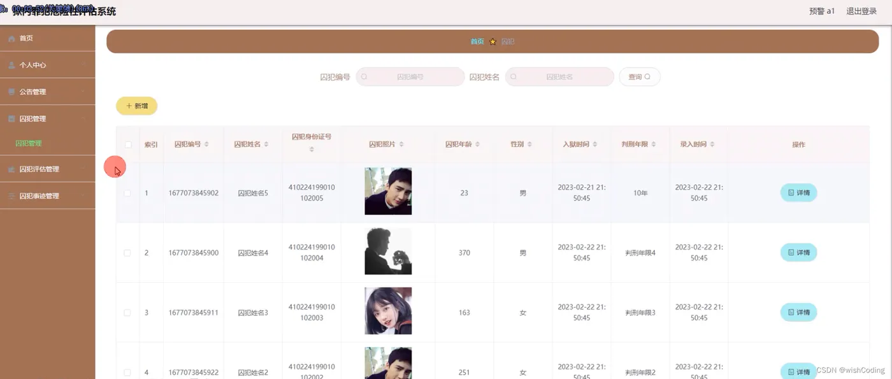
Task: Tick the checkbox for row 囚犯姓名2
Action: (x=127, y=372)
